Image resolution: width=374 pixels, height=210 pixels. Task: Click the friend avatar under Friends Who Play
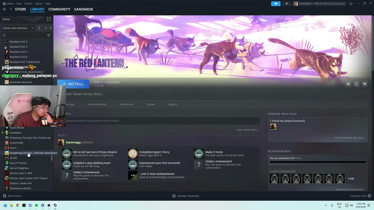[x=273, y=127]
